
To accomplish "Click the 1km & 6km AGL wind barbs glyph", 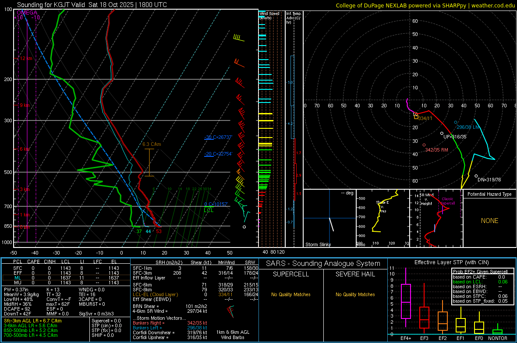I will [x=230, y=311].
